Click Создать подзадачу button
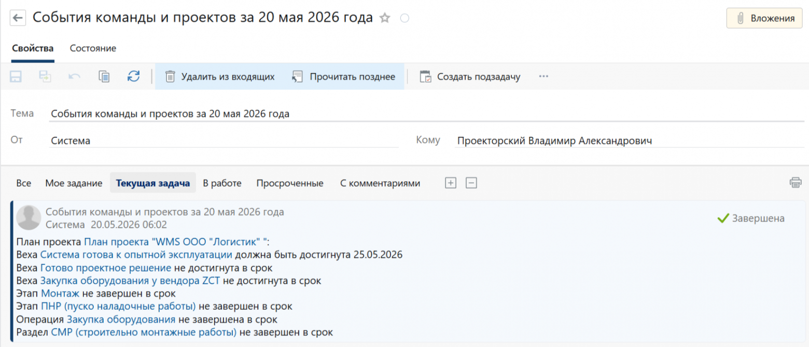This screenshot has width=809, height=347. point(470,77)
